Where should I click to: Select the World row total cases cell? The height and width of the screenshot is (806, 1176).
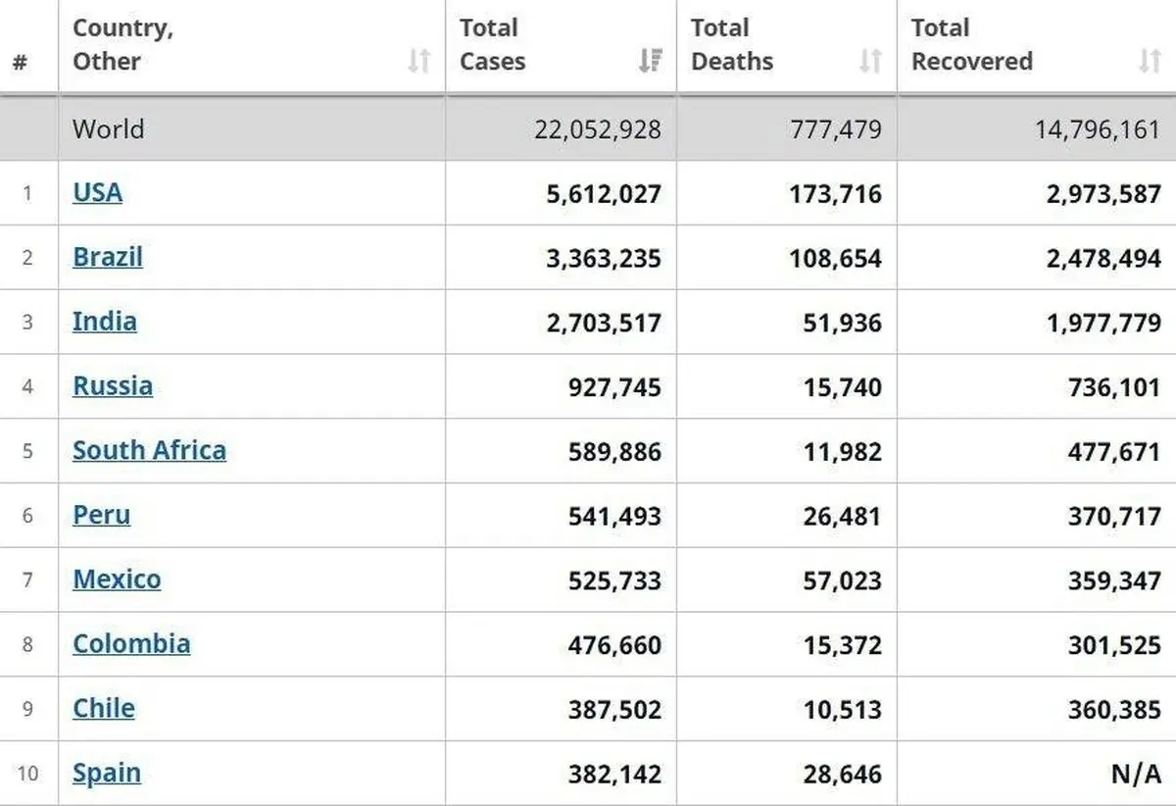597,129
